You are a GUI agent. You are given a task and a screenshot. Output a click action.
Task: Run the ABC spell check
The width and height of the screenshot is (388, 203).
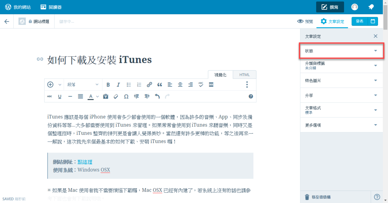pos(201,85)
